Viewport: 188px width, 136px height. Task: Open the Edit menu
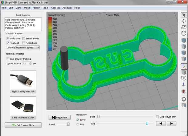point(11,8)
